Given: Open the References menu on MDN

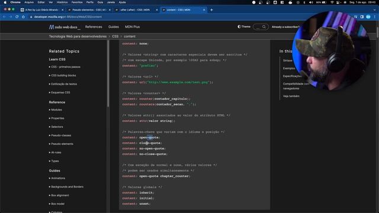Looking at the screenshot, I should (94, 27).
